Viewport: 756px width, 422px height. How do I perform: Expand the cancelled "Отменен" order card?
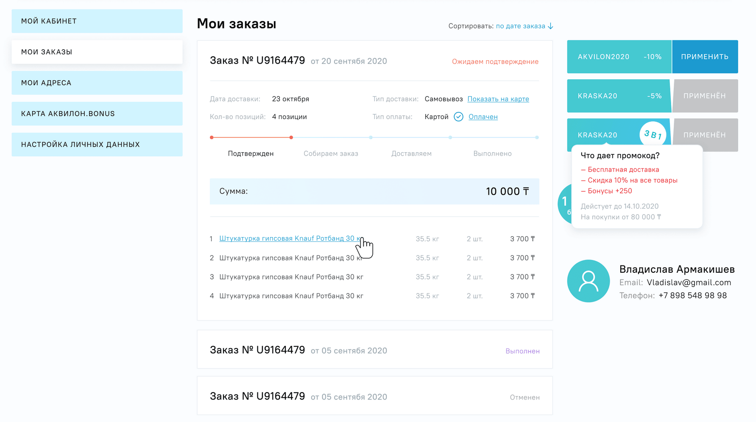pyautogui.click(x=374, y=396)
